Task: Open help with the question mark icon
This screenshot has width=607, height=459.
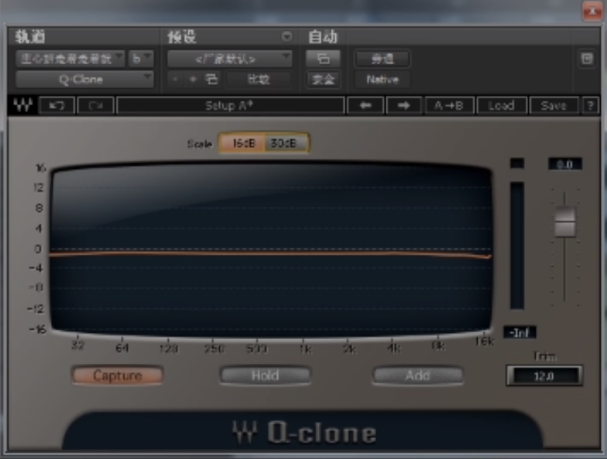Action: point(591,105)
